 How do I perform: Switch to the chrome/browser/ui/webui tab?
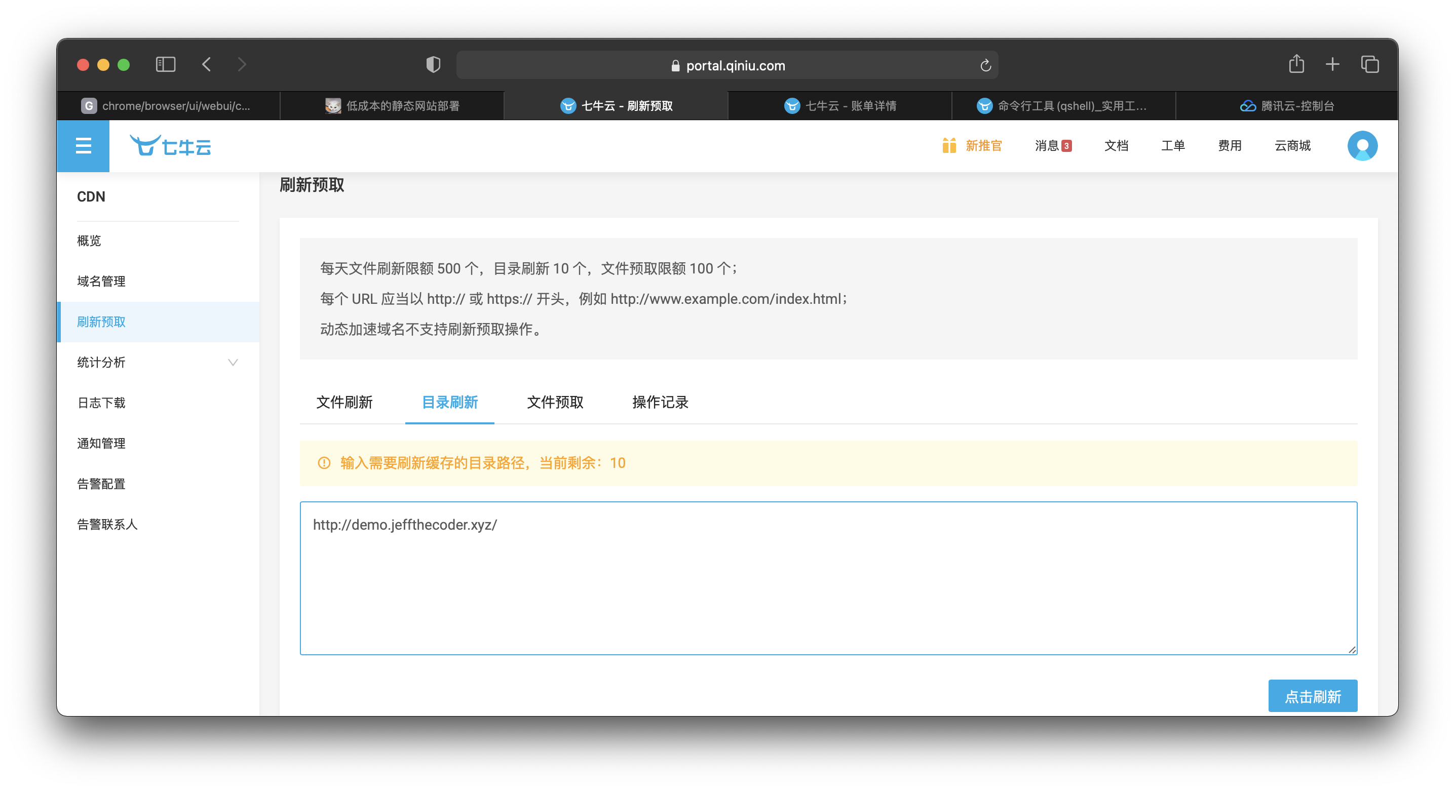pos(168,105)
